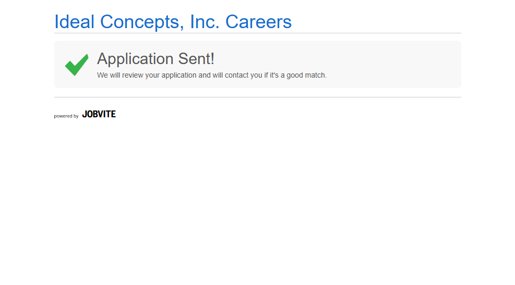Open the Ideal Concepts, Inc. Careers link

[173, 22]
